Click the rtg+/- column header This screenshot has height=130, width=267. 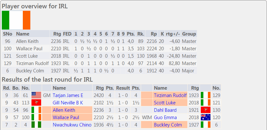173,34
